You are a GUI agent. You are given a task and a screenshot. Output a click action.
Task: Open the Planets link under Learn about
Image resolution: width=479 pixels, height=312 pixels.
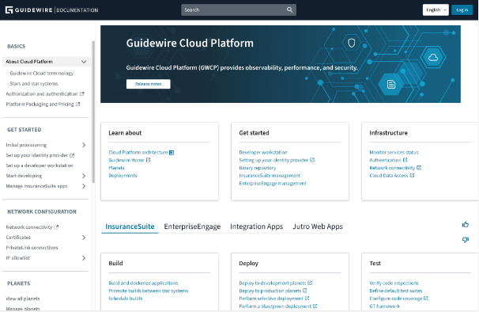coord(116,168)
